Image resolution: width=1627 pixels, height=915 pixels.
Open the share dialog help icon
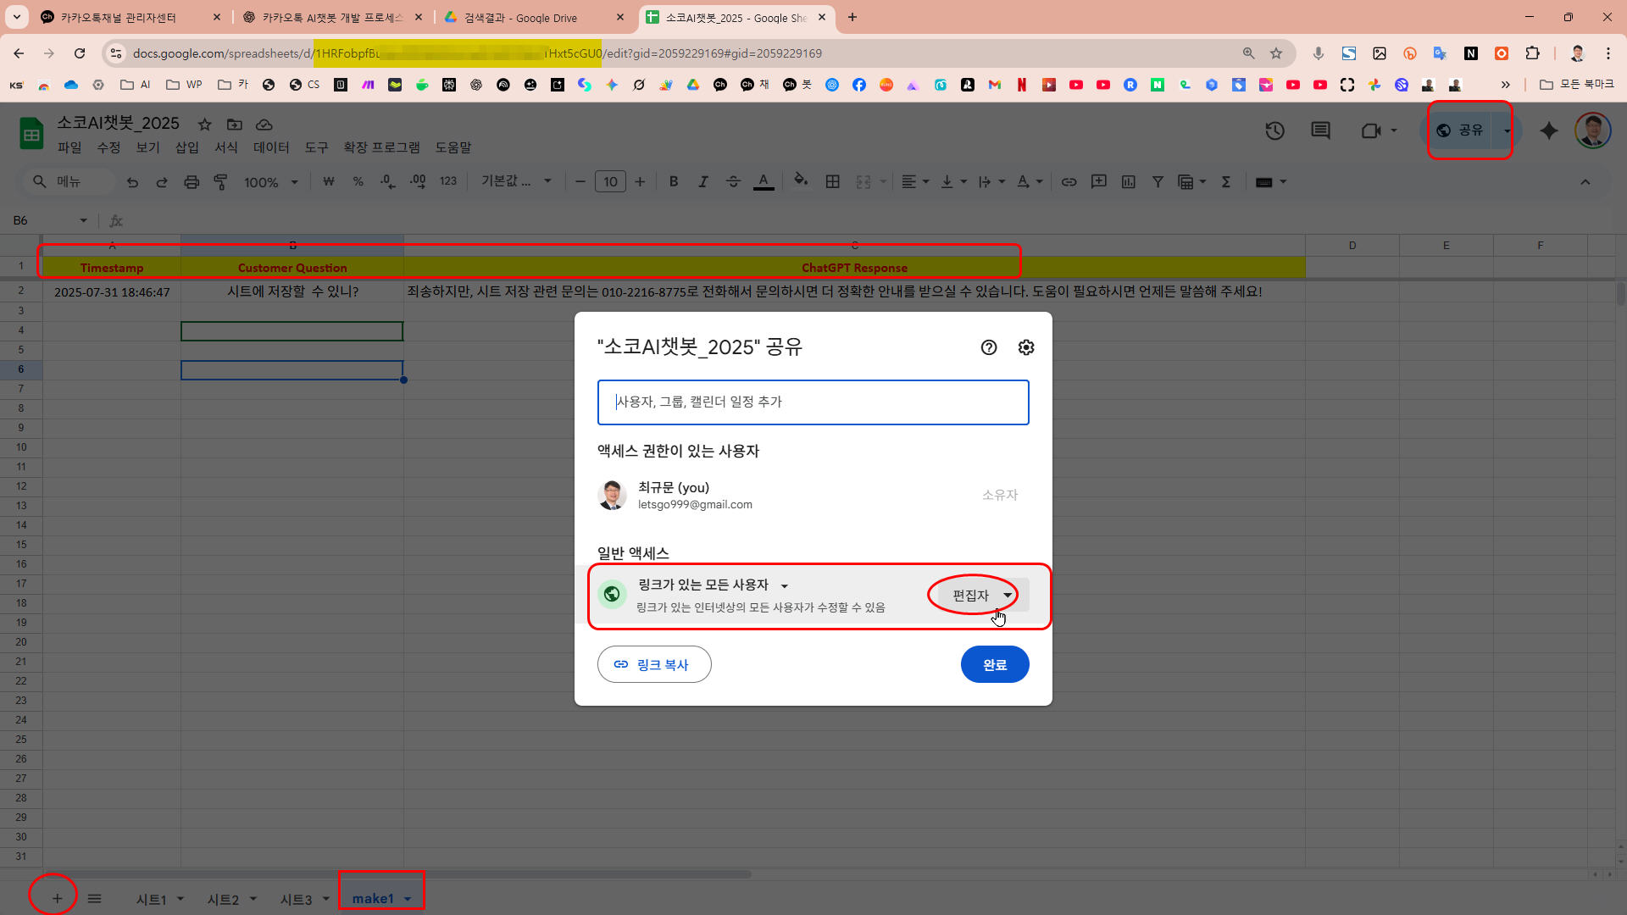(989, 347)
